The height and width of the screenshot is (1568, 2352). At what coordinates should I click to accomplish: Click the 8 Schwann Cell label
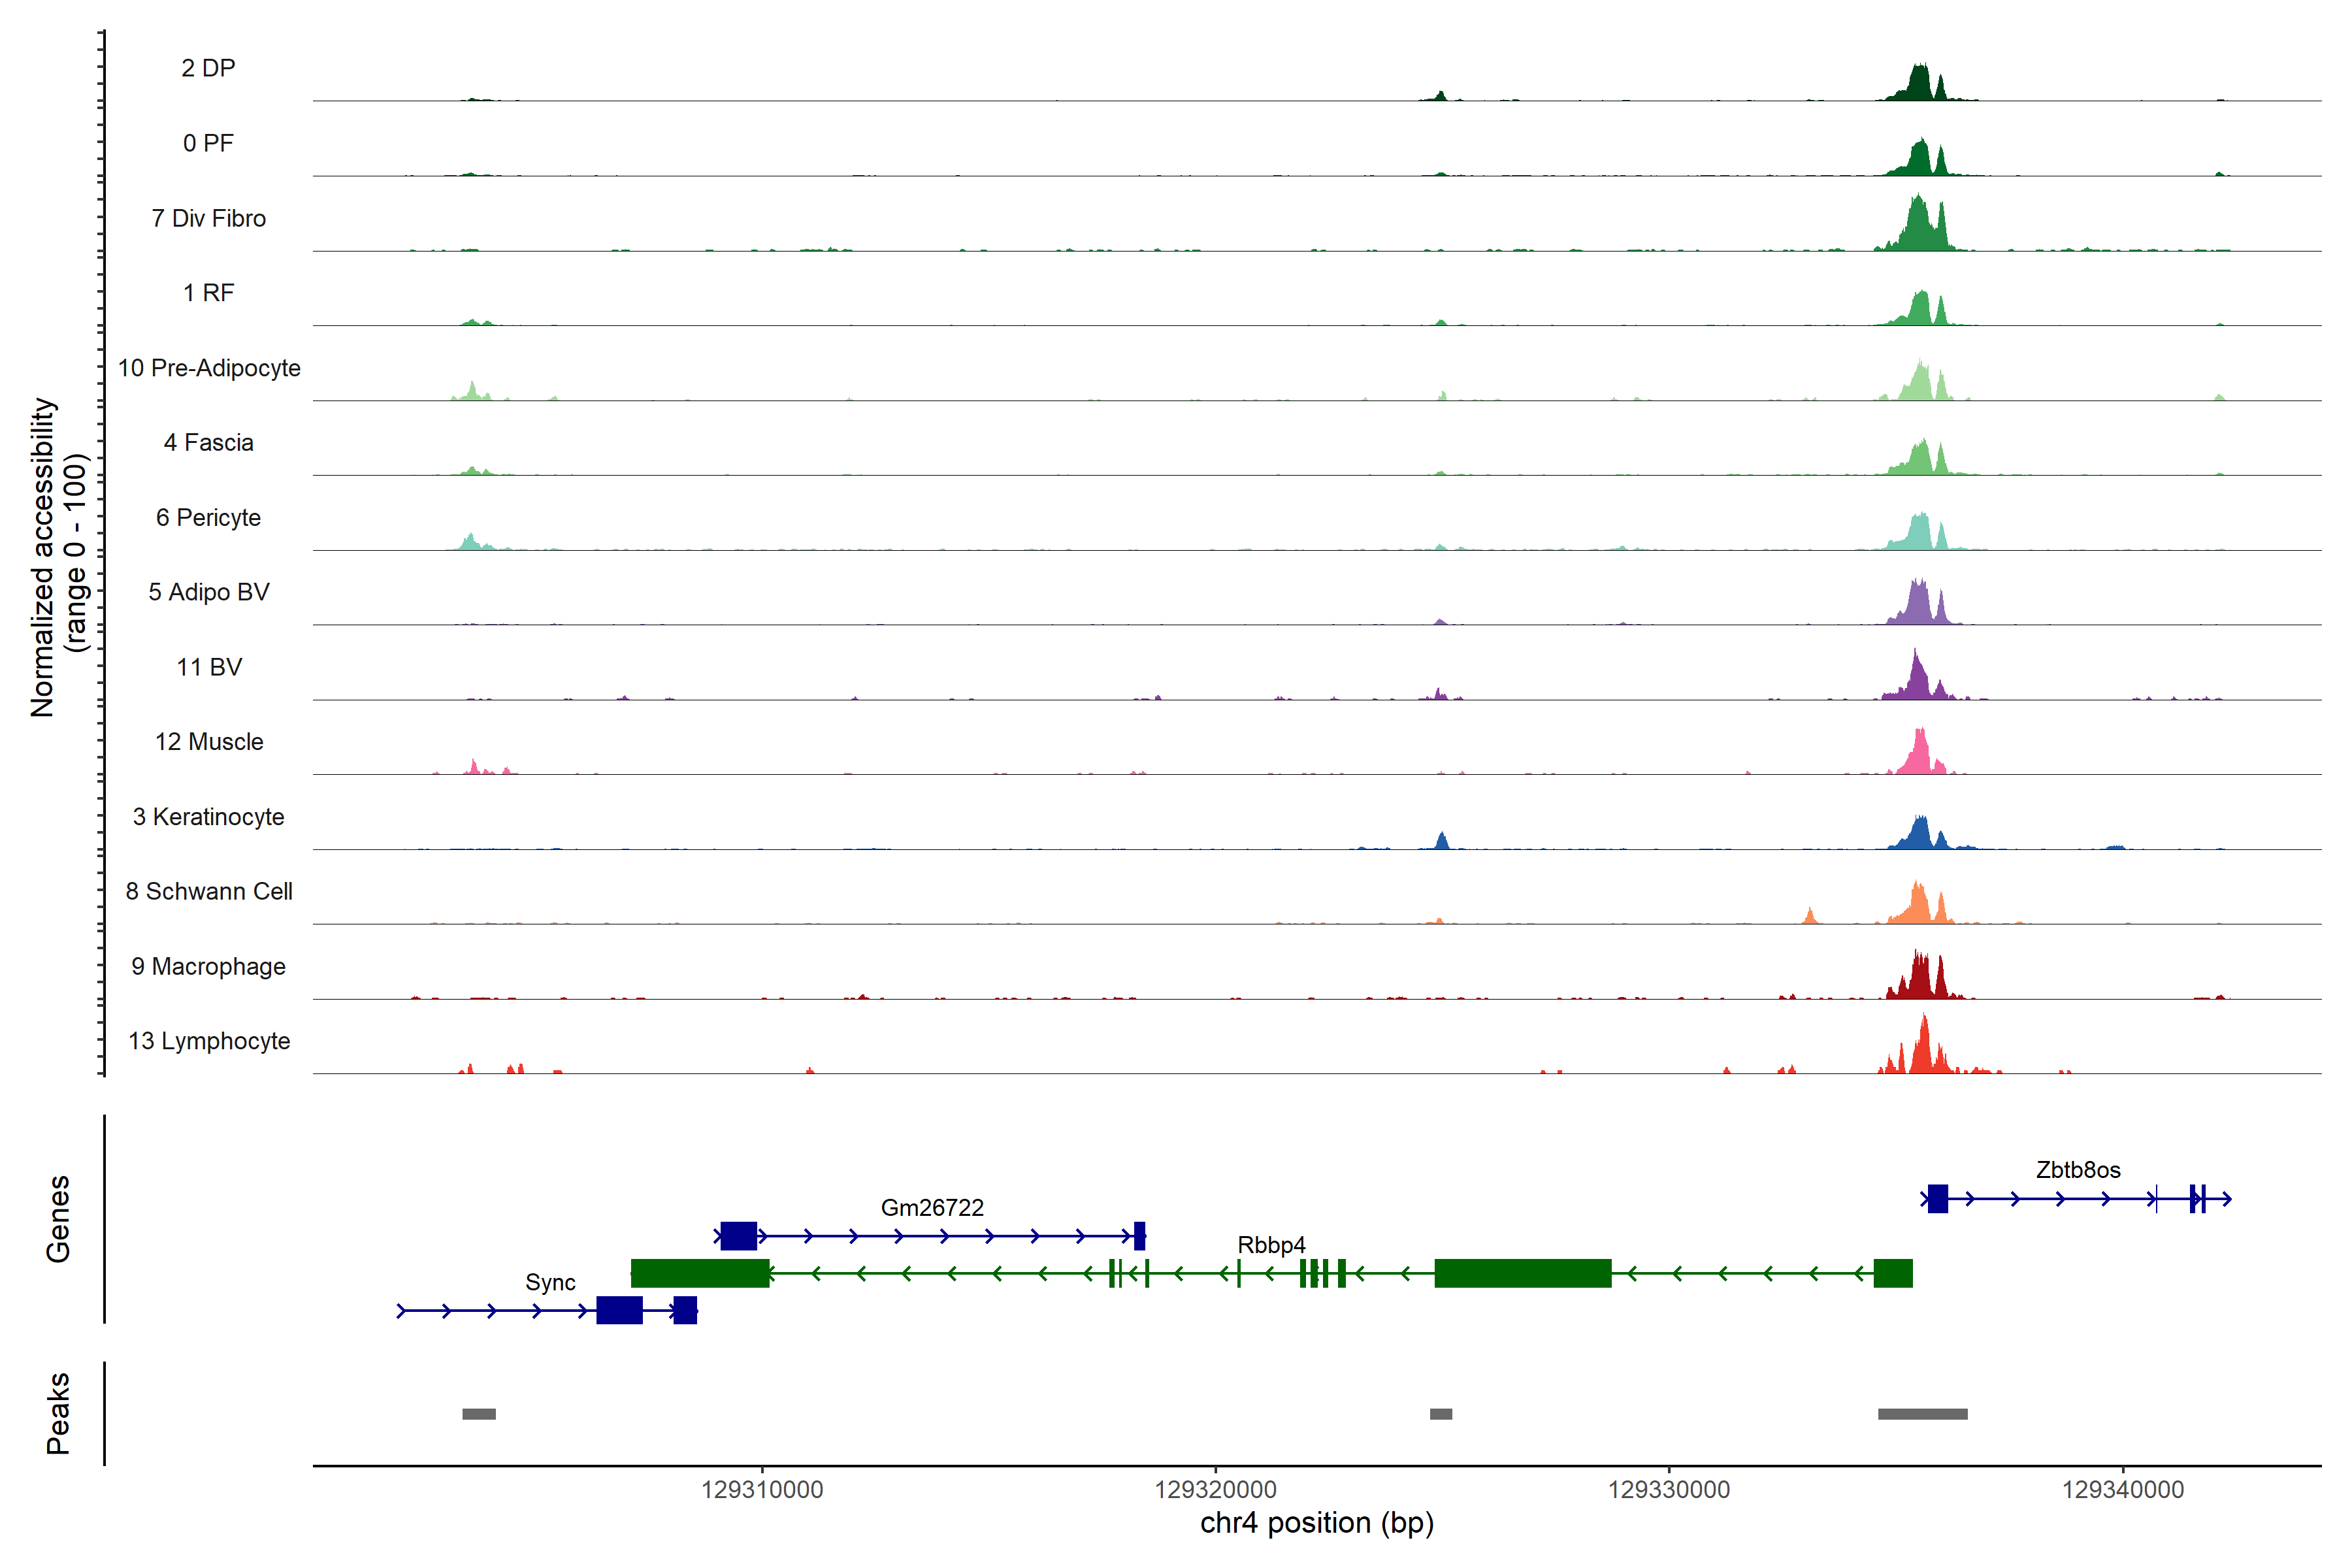(x=208, y=891)
